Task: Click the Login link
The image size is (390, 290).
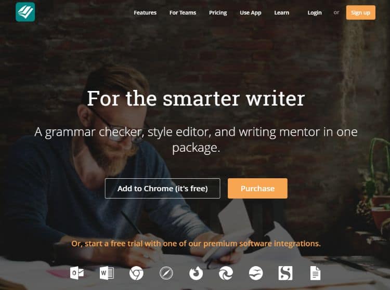Action: (x=315, y=12)
